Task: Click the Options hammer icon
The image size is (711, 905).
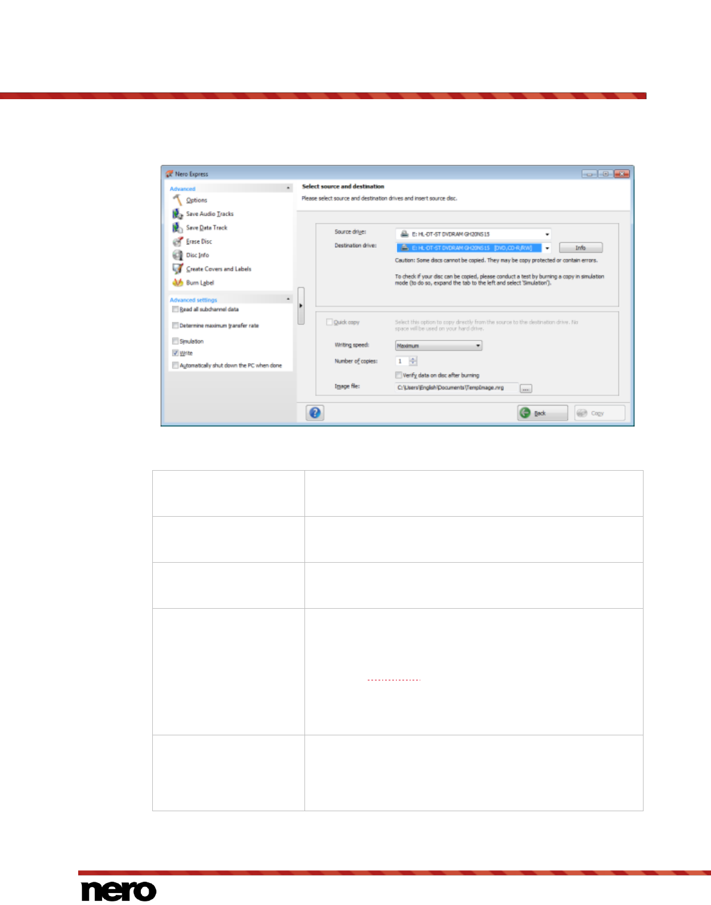Action: 177,200
